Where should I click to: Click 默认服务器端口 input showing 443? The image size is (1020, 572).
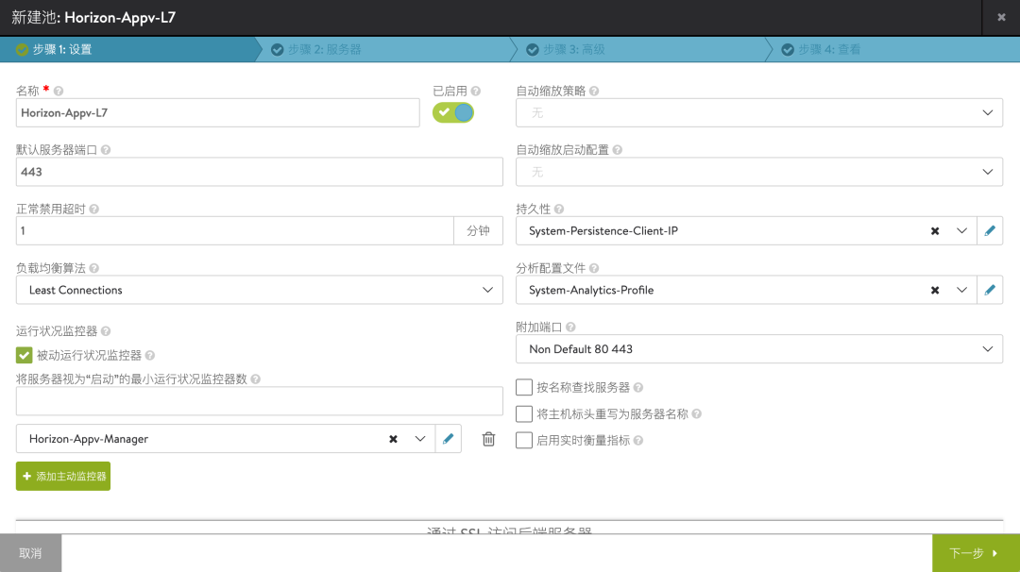click(260, 172)
